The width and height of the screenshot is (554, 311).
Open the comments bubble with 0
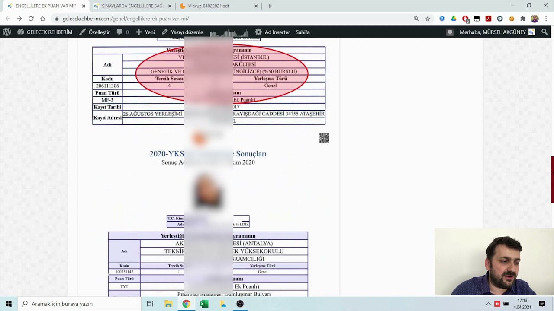(x=122, y=32)
